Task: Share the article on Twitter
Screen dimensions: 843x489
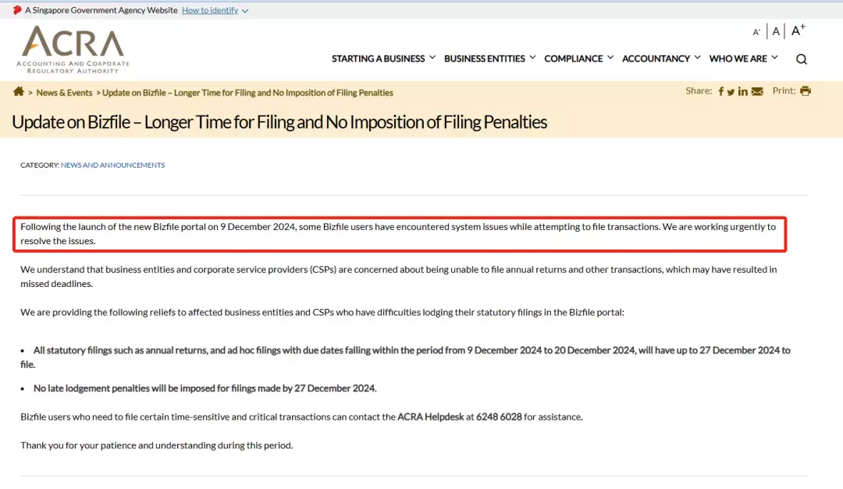Action: (731, 92)
